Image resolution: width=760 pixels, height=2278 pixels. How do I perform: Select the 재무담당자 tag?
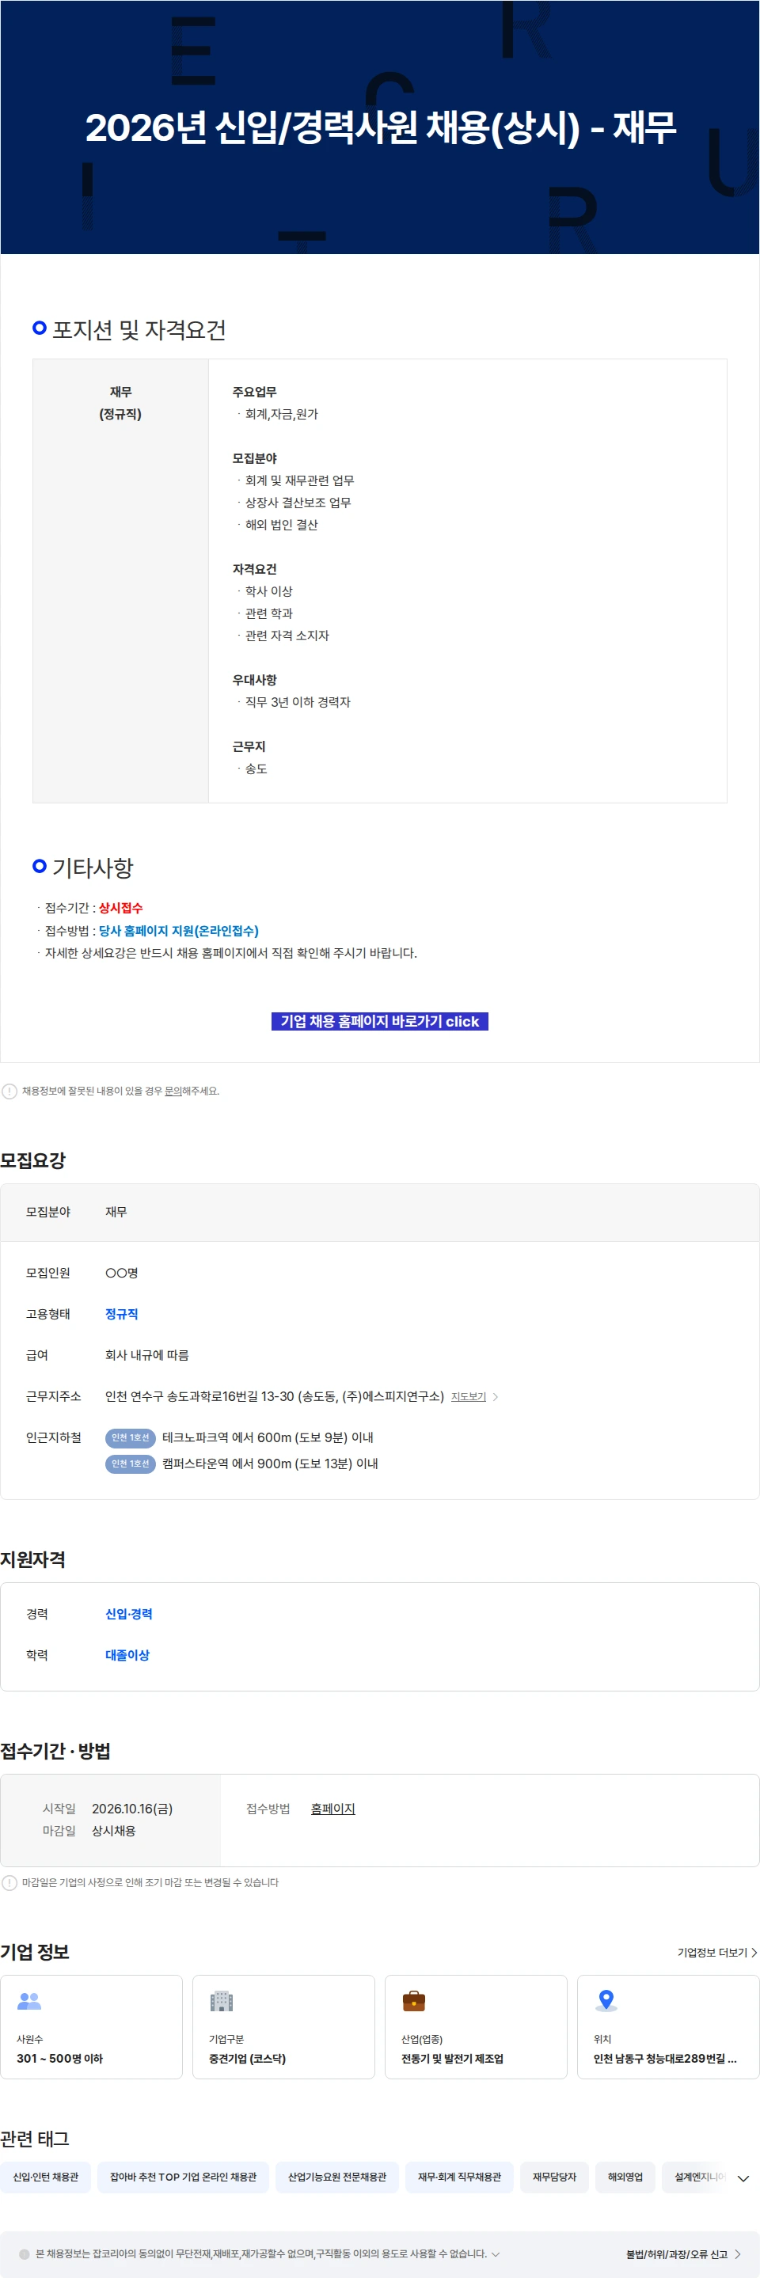point(554,2177)
